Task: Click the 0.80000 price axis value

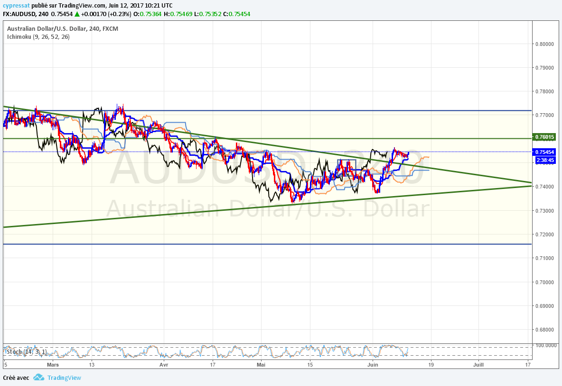Action: [x=544, y=44]
